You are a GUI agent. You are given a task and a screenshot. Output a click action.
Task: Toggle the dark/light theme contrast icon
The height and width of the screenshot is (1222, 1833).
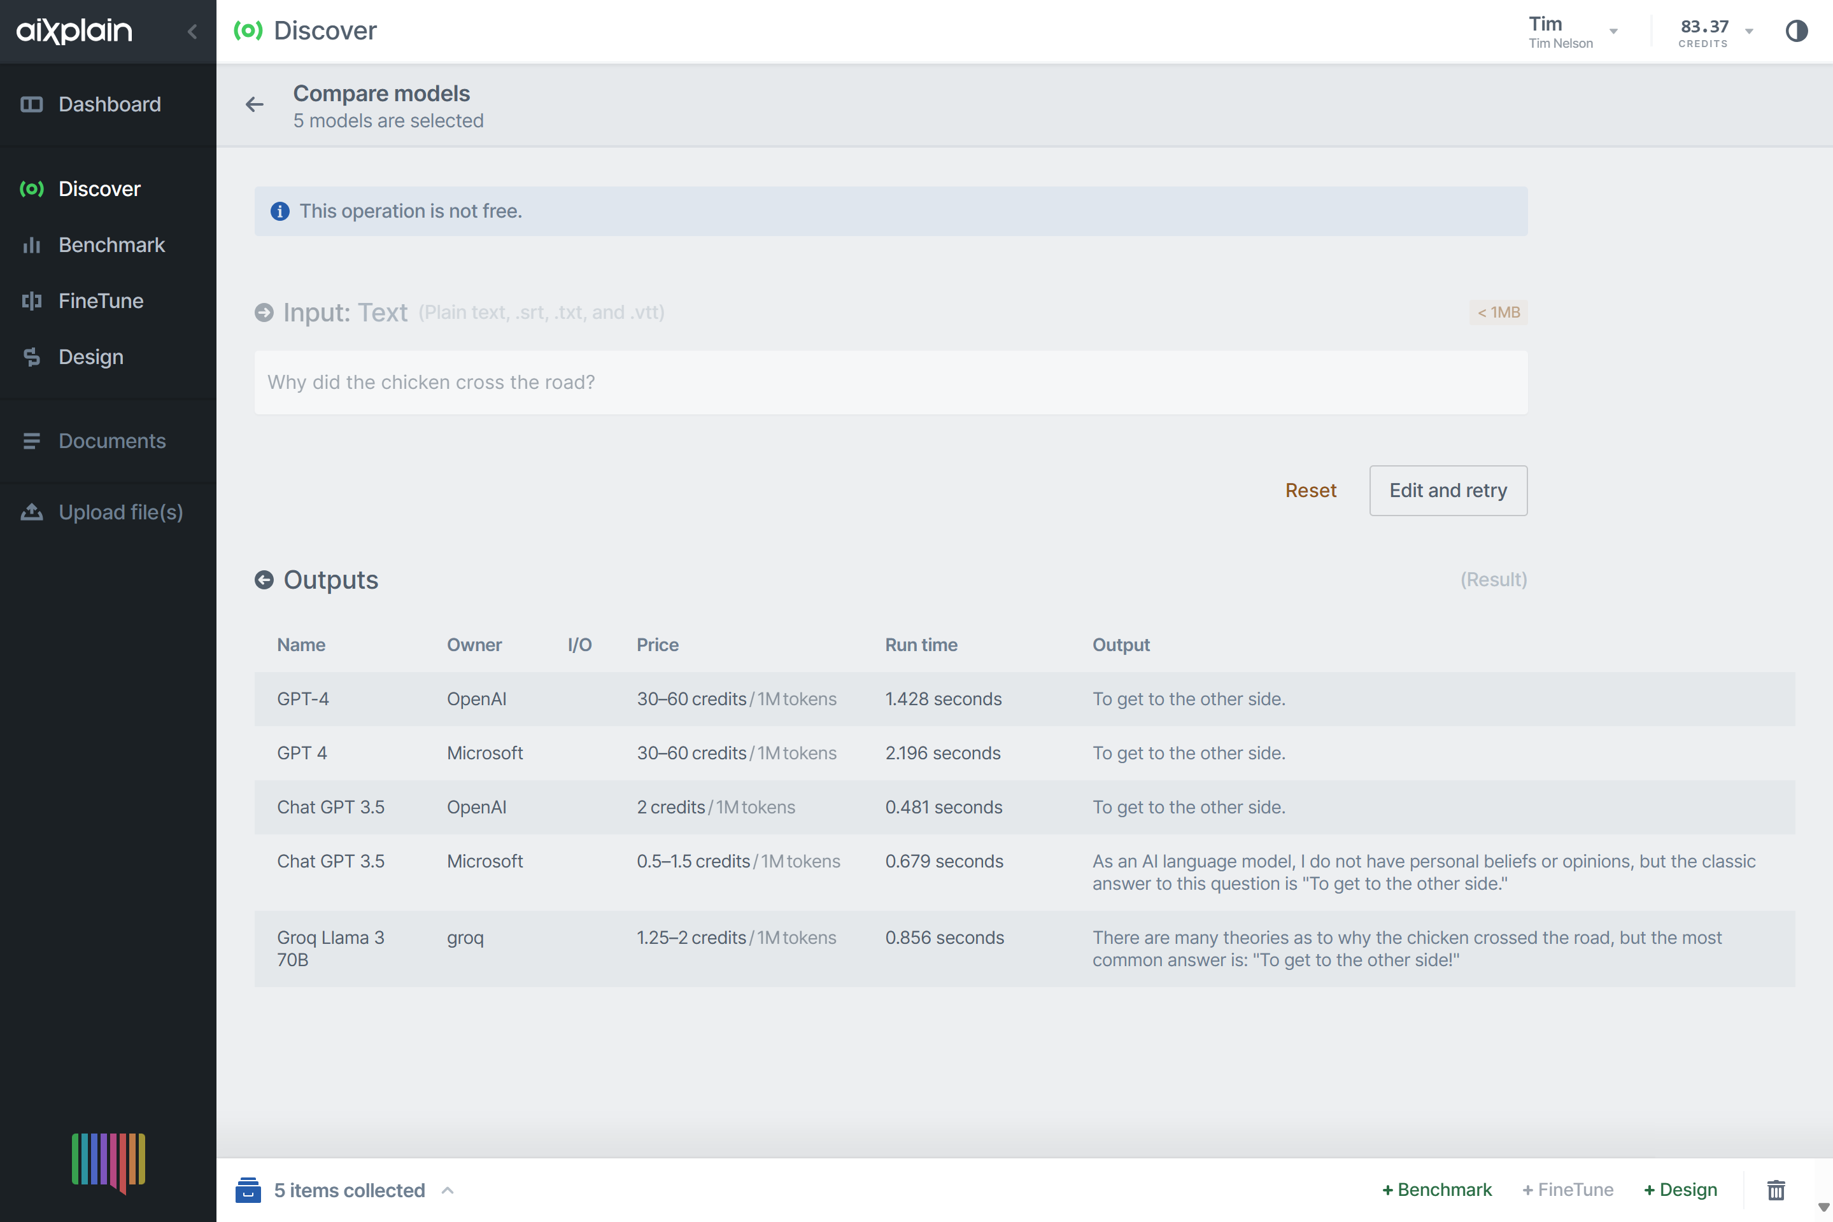coord(1796,31)
